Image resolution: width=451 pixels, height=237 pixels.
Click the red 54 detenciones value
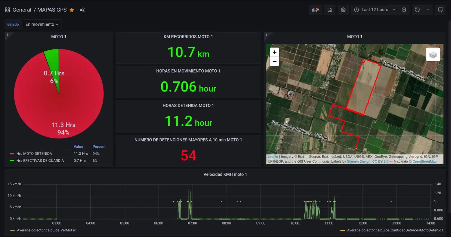188,156
